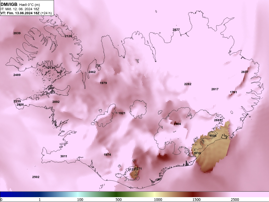Screen dimensions: 269x202
Task: Click the legend label 1000
Action: pyautogui.click(x=158, y=200)
